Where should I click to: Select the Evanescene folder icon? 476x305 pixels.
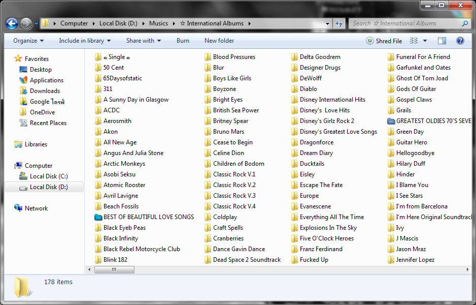point(294,206)
